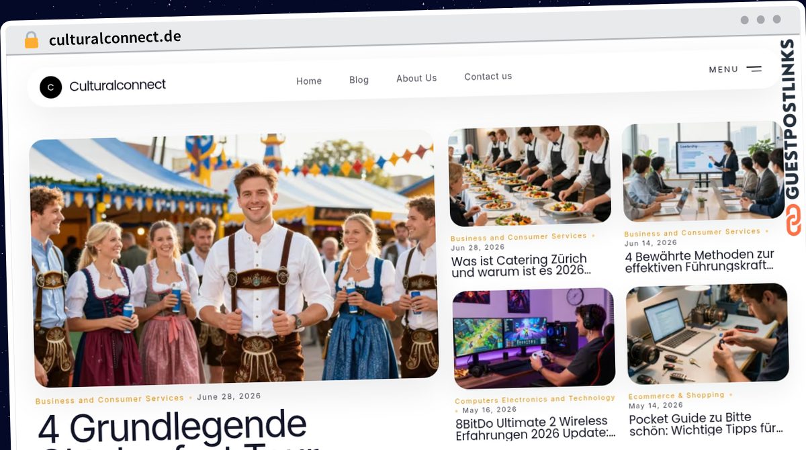
Task: Click the culturalconnect.de address text
Action: click(x=115, y=38)
